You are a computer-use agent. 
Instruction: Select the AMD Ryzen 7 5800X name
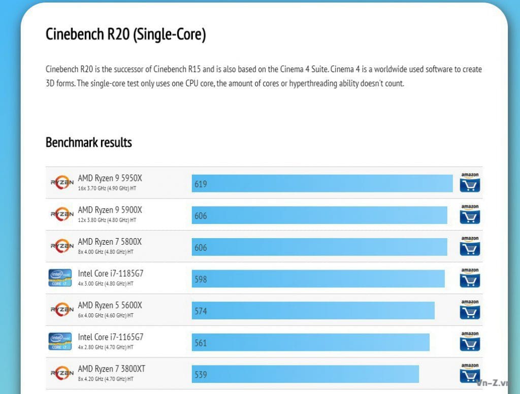click(x=110, y=242)
